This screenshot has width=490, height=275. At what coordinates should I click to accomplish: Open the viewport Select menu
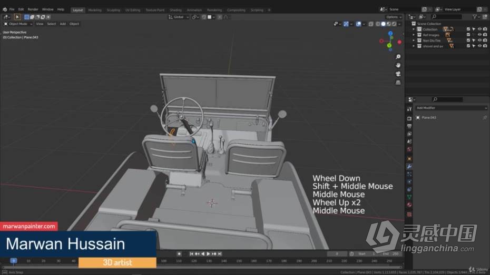(51, 24)
